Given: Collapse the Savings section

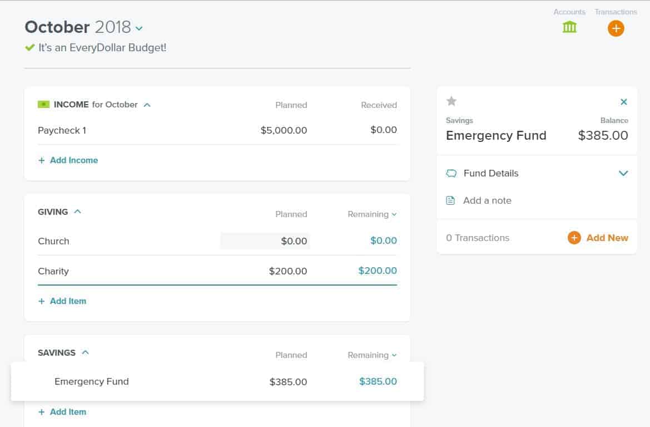Looking at the screenshot, I should pyautogui.click(x=85, y=352).
